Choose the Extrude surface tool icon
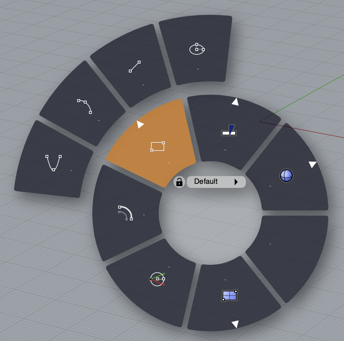This screenshot has height=341, width=344. coord(228,131)
